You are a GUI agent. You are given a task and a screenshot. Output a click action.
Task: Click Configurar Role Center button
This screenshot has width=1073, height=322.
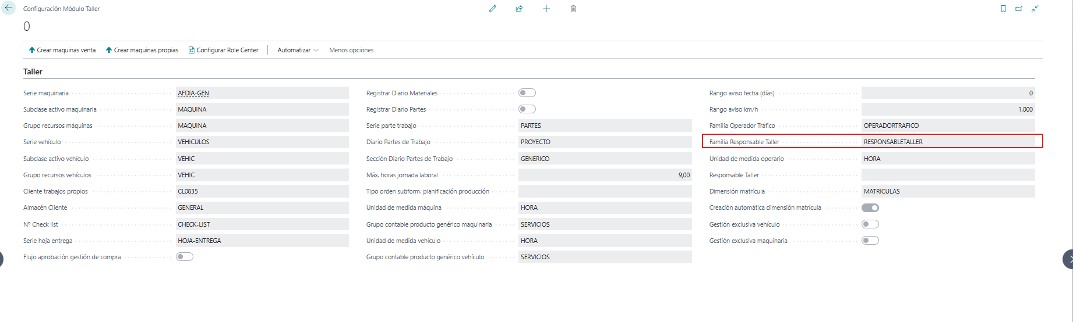point(224,50)
